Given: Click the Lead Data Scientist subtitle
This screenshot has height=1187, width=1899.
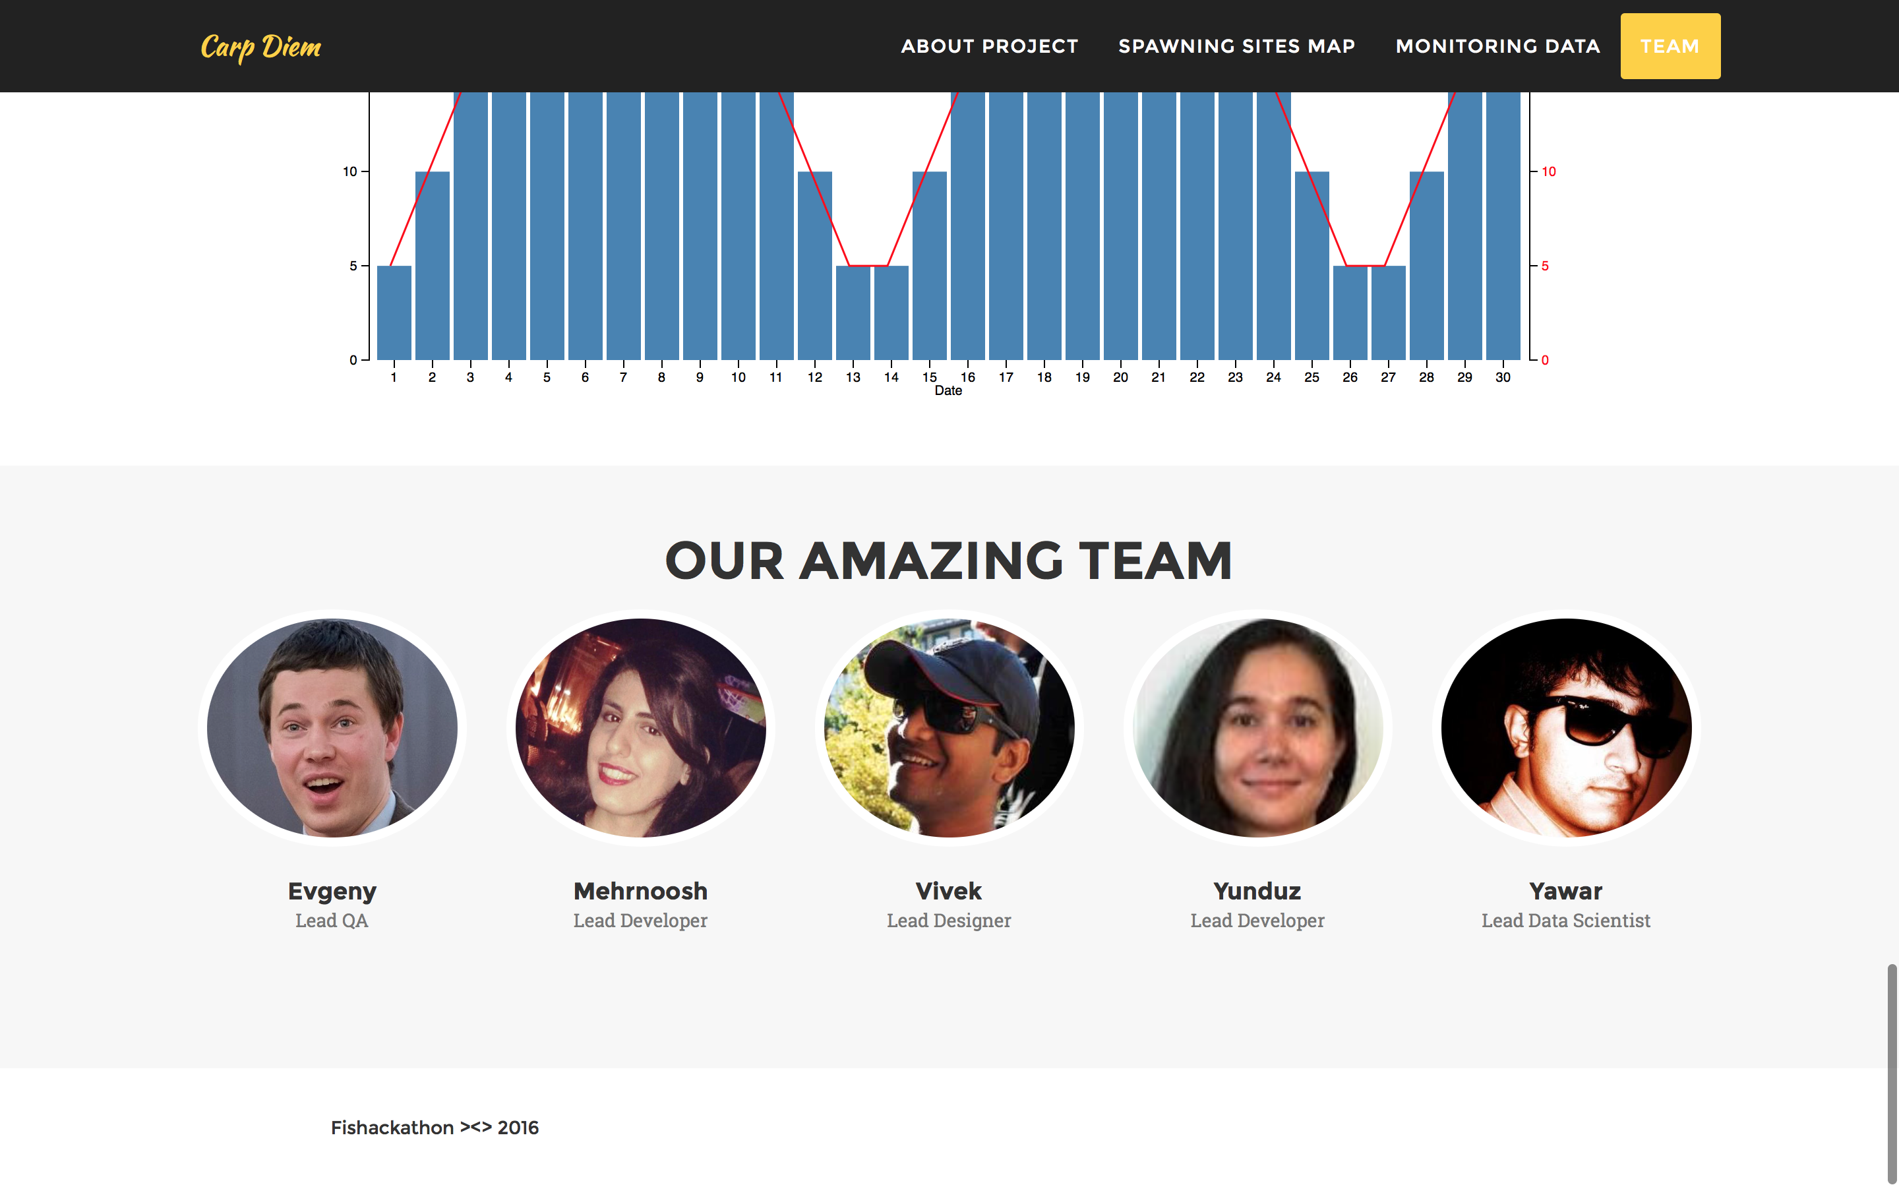Looking at the screenshot, I should (x=1565, y=921).
